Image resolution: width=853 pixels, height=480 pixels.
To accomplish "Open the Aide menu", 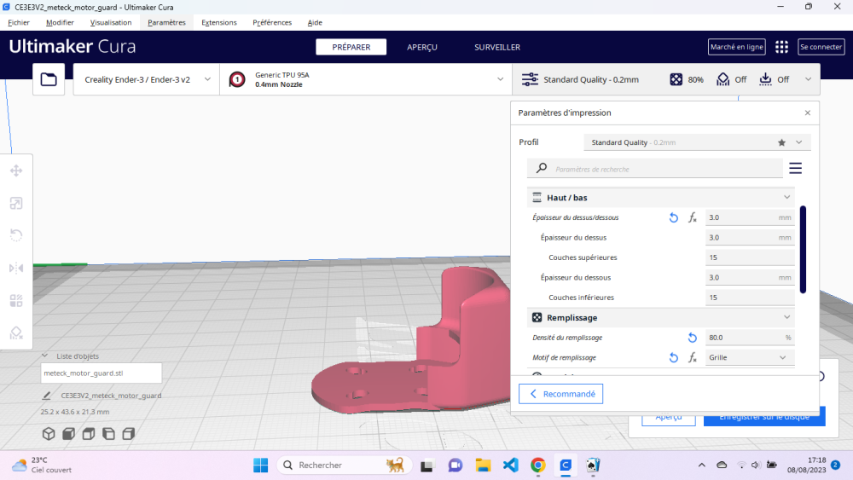I will coord(315,22).
